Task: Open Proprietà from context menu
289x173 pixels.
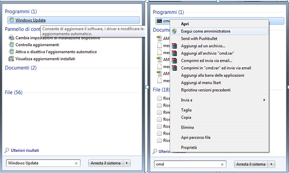Action: (x=189, y=148)
